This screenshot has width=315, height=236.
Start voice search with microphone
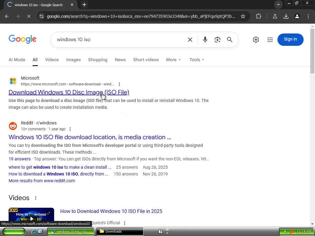(205, 40)
